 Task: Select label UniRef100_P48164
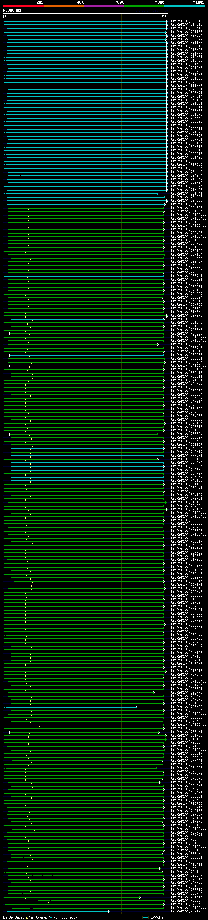(187, 818)
